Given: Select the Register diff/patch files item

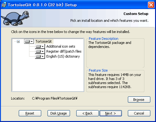Looking at the screenshot, I should (x=64, y=51).
